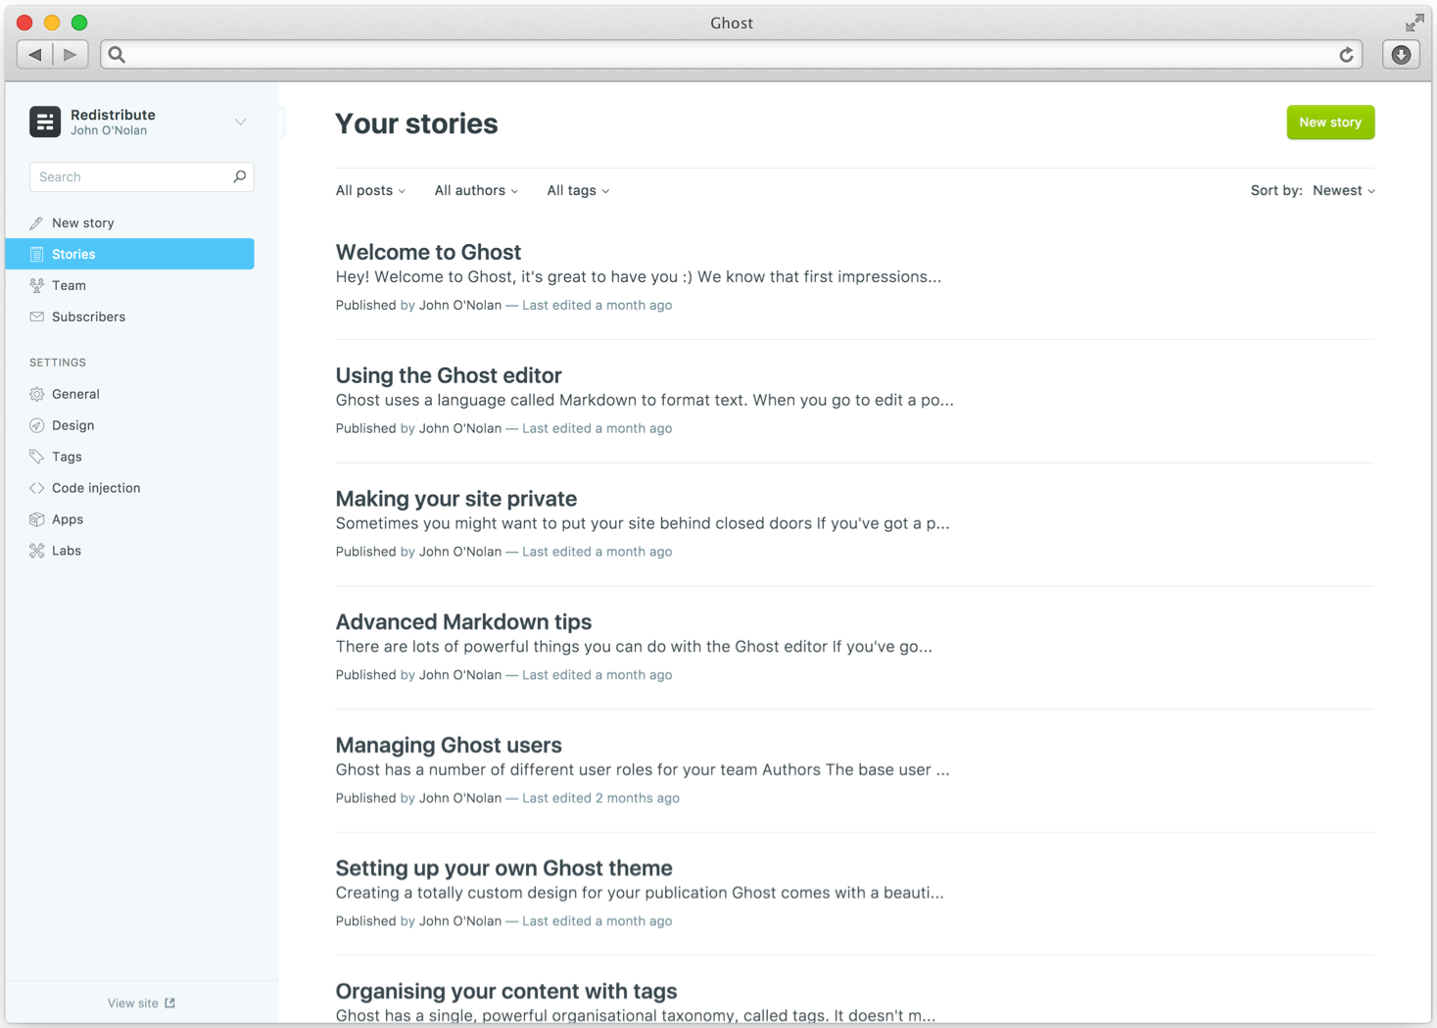Open Organising your content with tags story
Image resolution: width=1437 pixels, height=1028 pixels.
pyautogui.click(x=506, y=992)
